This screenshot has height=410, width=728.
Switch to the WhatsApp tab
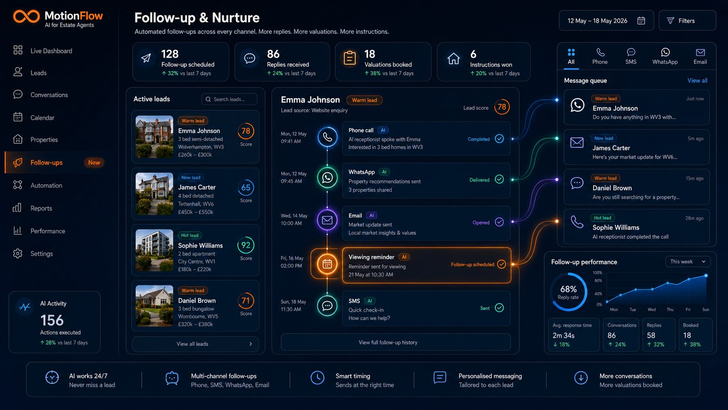pyautogui.click(x=665, y=56)
